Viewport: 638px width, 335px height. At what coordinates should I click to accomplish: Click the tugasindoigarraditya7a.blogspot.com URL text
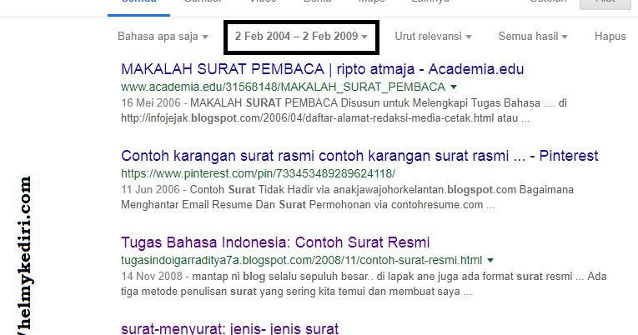[302, 260]
